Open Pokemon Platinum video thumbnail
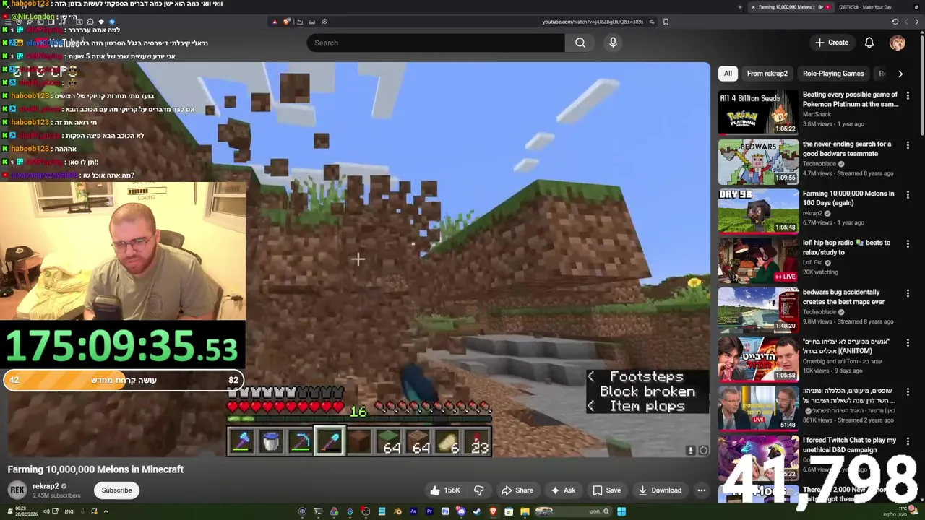 pos(758,112)
